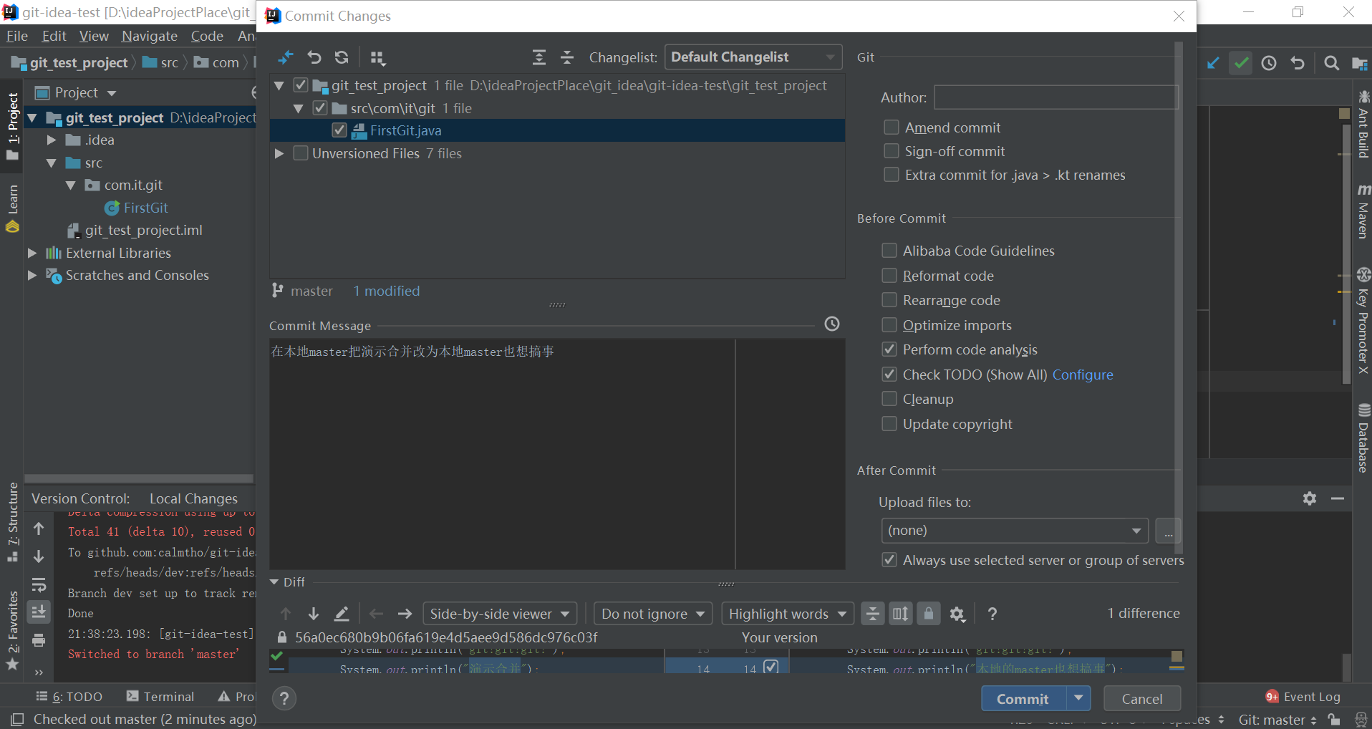This screenshot has height=729, width=1372.
Task: Click the Show History clock in main toolbar
Action: (1269, 63)
